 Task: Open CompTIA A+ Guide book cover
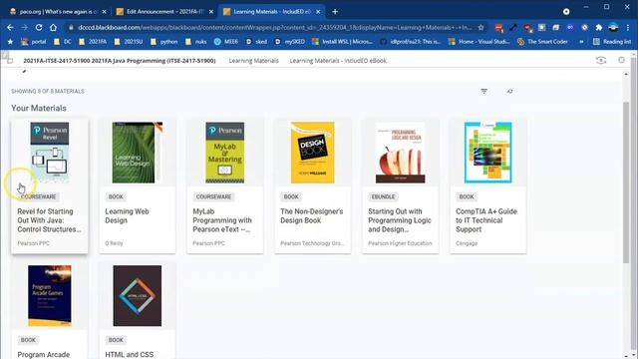(x=487, y=153)
